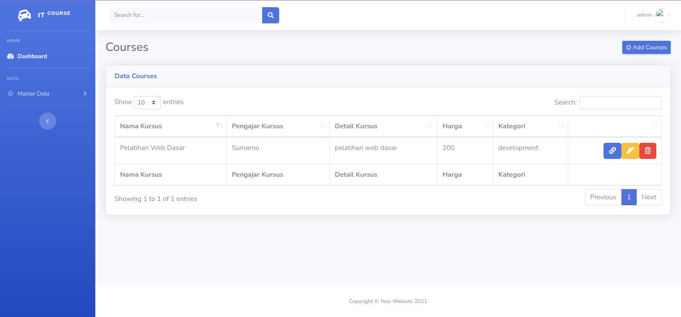Open the Show entries dropdown
Image resolution: width=681 pixels, height=317 pixels.
pyautogui.click(x=147, y=102)
